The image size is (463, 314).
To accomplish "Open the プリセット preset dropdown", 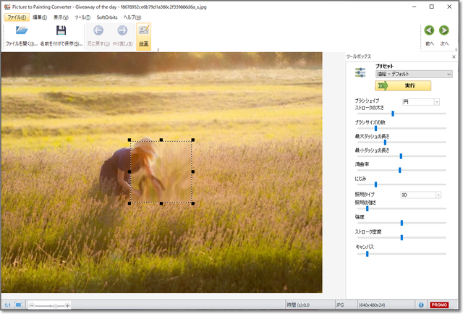I will point(414,74).
